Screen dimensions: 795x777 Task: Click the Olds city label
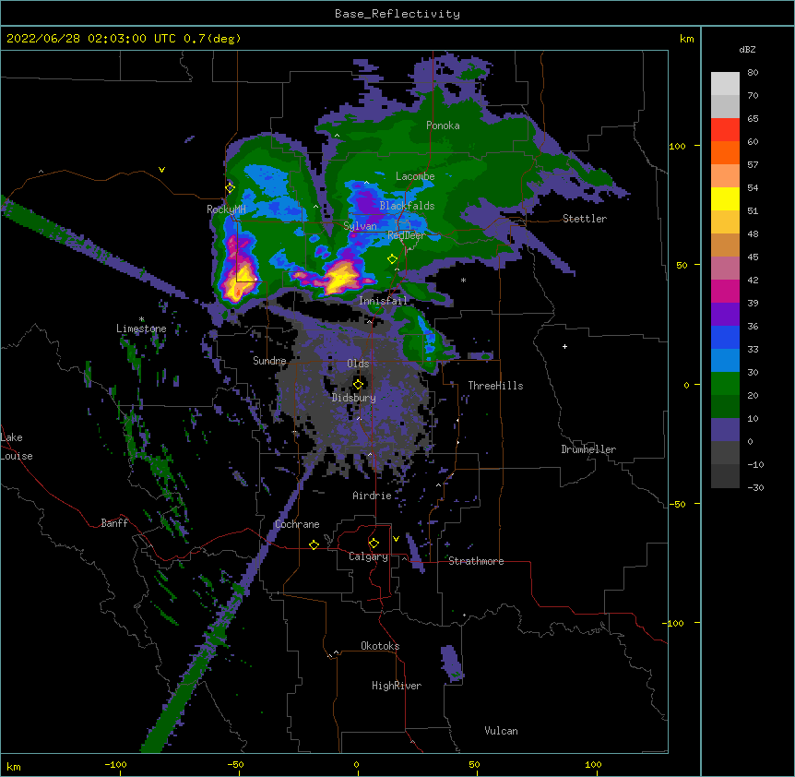tap(358, 364)
